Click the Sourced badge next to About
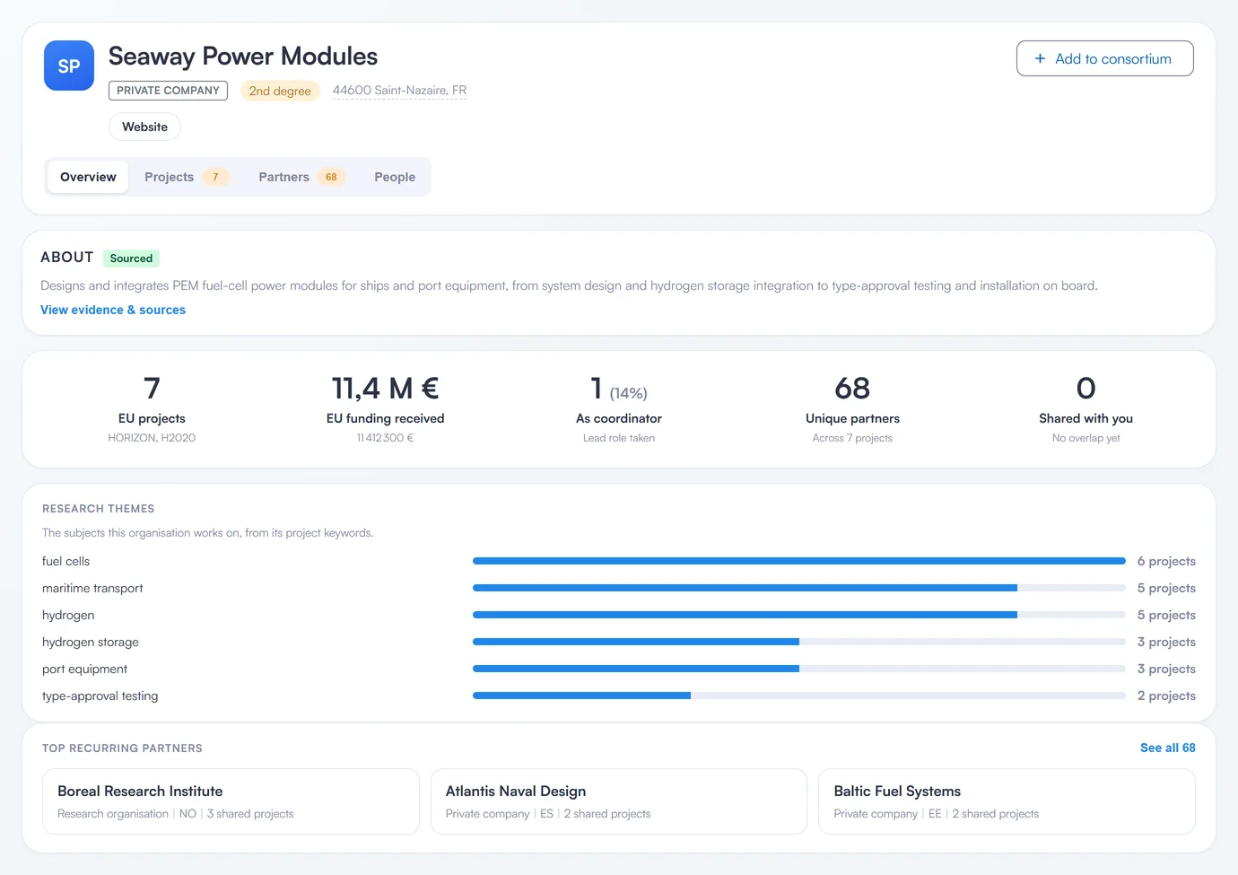Viewport: 1238px width, 875px height. click(x=131, y=258)
